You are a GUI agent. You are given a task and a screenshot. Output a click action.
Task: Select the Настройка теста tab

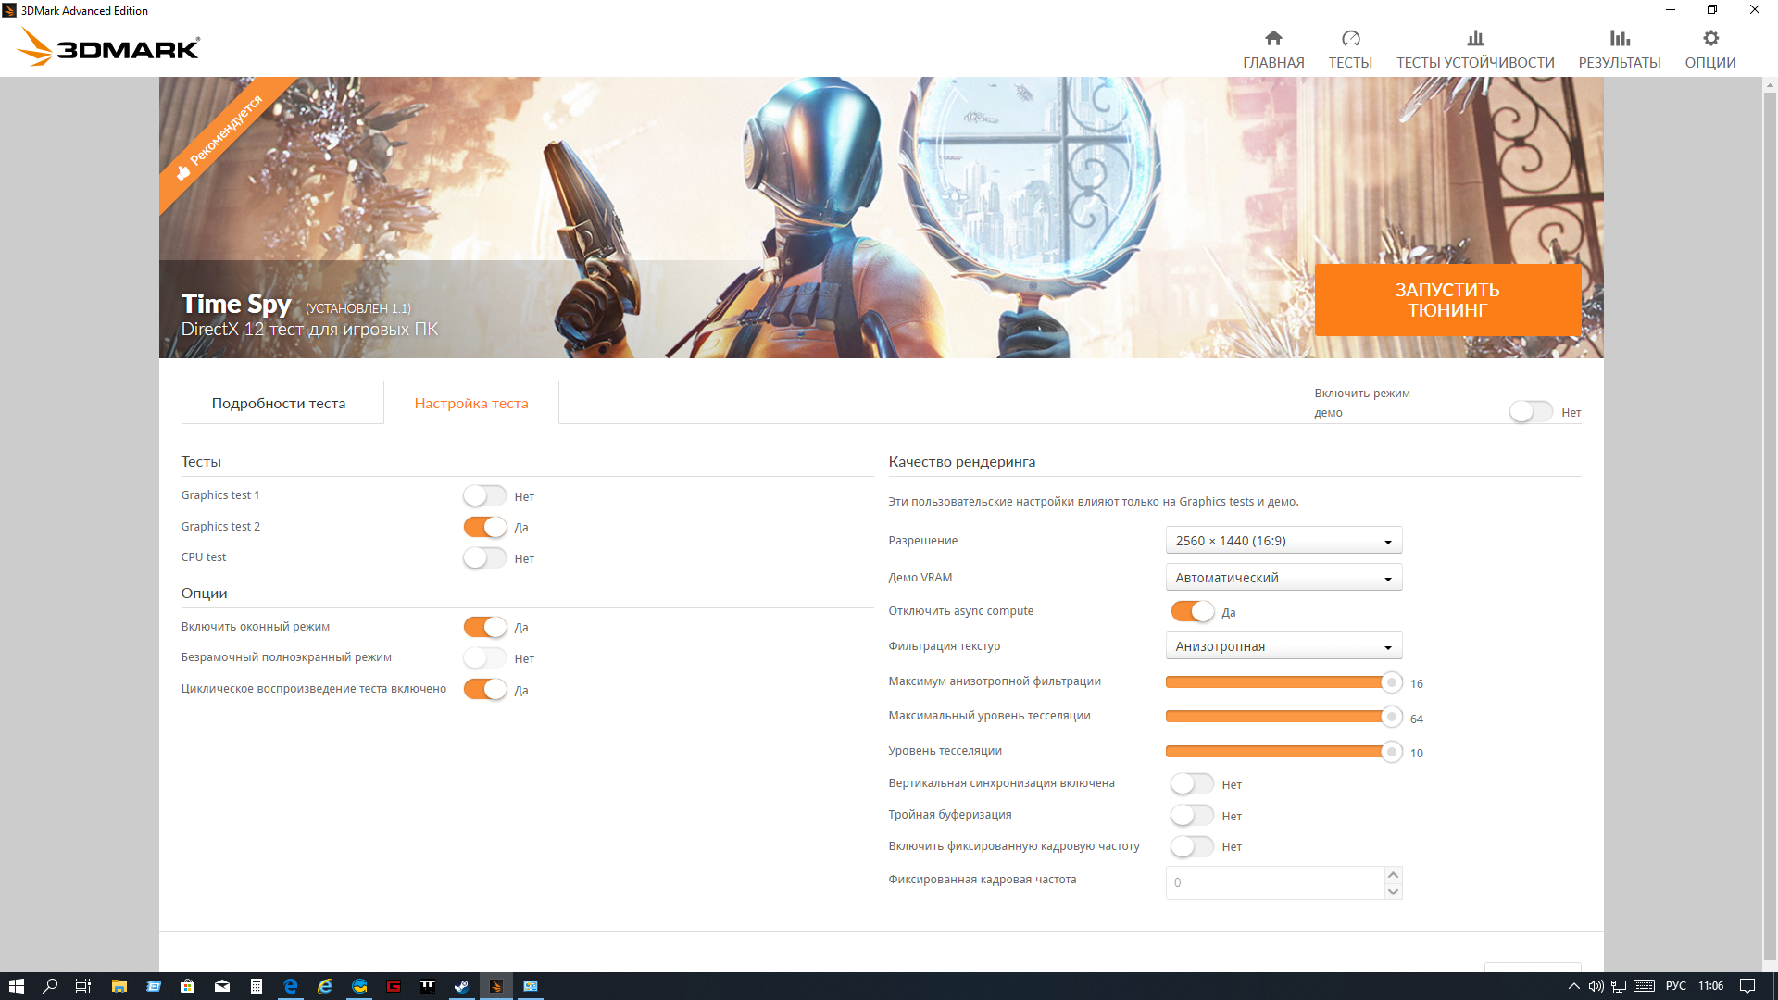[471, 404]
